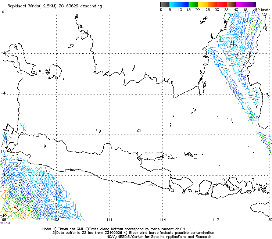Click the orange 25-30 knots color segment

212,4
